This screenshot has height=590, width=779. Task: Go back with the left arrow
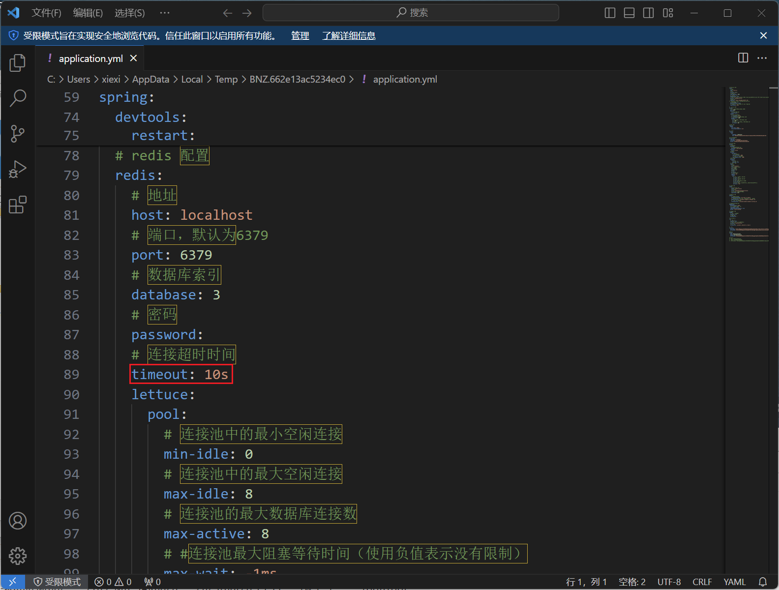tap(227, 13)
